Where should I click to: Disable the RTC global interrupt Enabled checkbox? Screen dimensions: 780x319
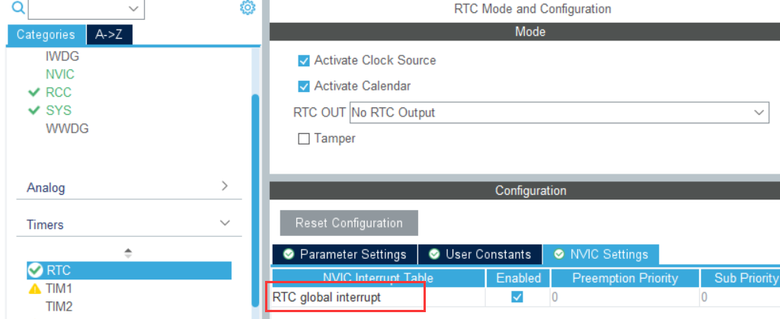517,297
